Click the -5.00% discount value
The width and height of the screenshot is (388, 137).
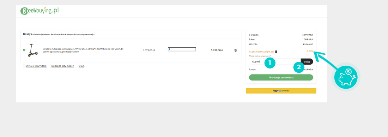point(310,51)
